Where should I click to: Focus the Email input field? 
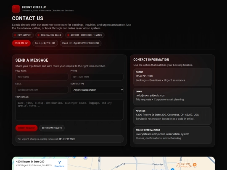tap(42, 90)
